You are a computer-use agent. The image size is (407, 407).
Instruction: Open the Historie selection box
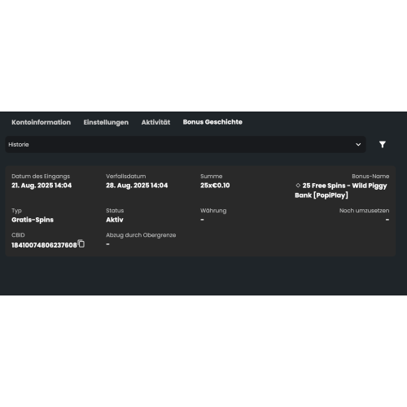186,144
